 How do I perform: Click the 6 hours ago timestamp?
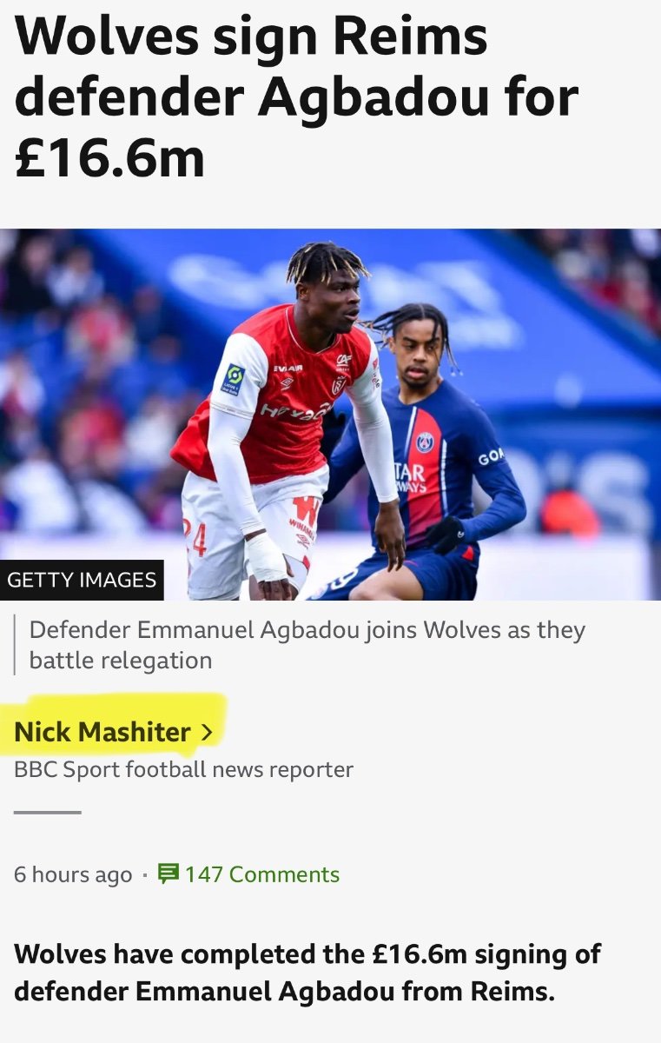[73, 874]
